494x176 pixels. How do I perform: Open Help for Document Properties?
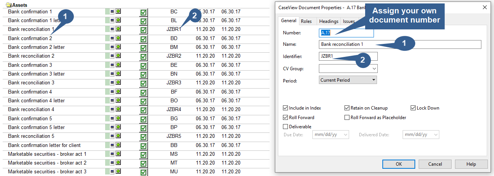click(471, 164)
